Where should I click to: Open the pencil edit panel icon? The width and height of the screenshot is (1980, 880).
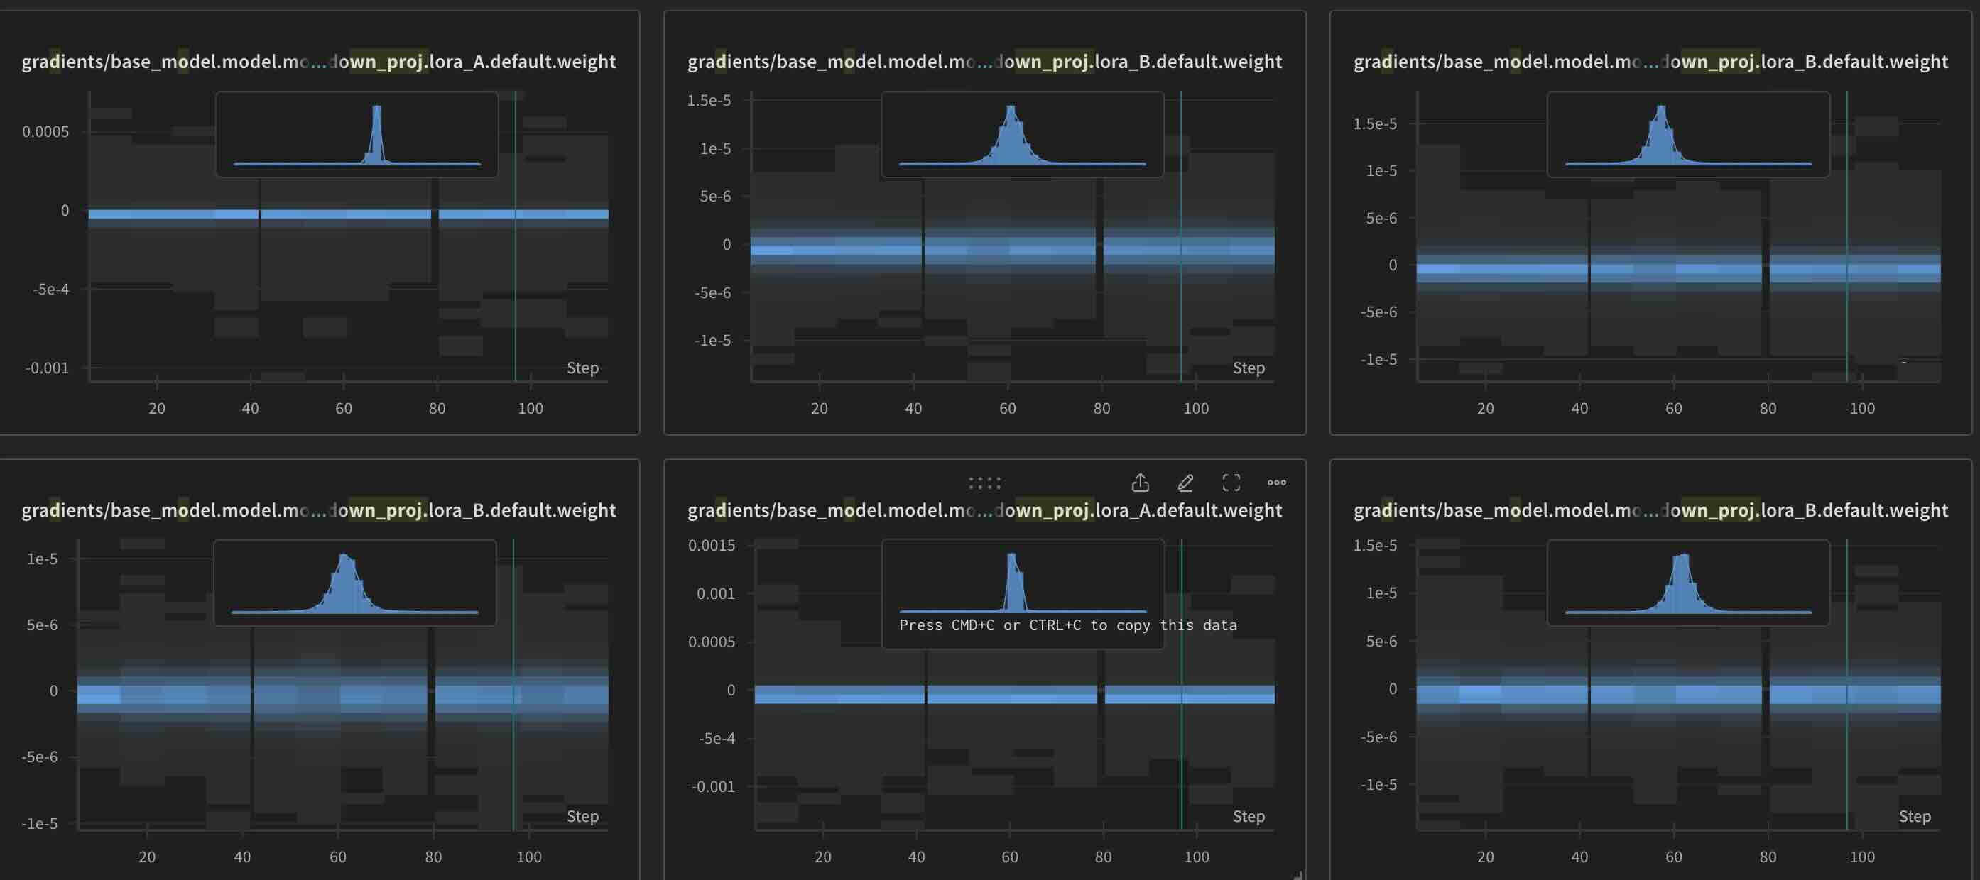[x=1185, y=483]
